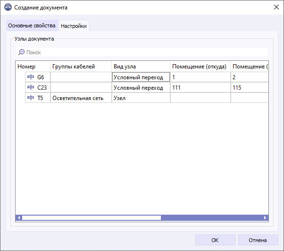This screenshot has width=284, height=251.
Task: Click the Узел cell in the T5 row
Action: pyautogui.click(x=141, y=98)
